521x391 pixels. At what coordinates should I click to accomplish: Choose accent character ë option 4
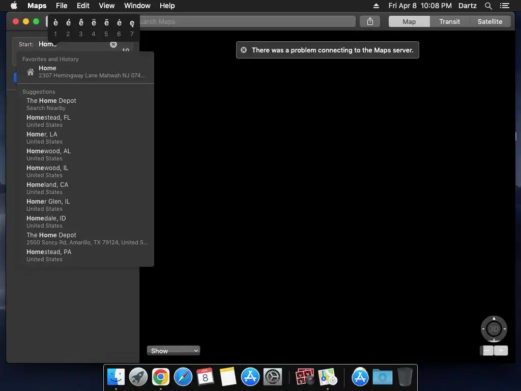(94, 27)
